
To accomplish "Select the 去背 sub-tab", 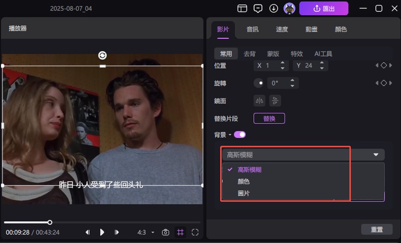I will [249, 53].
